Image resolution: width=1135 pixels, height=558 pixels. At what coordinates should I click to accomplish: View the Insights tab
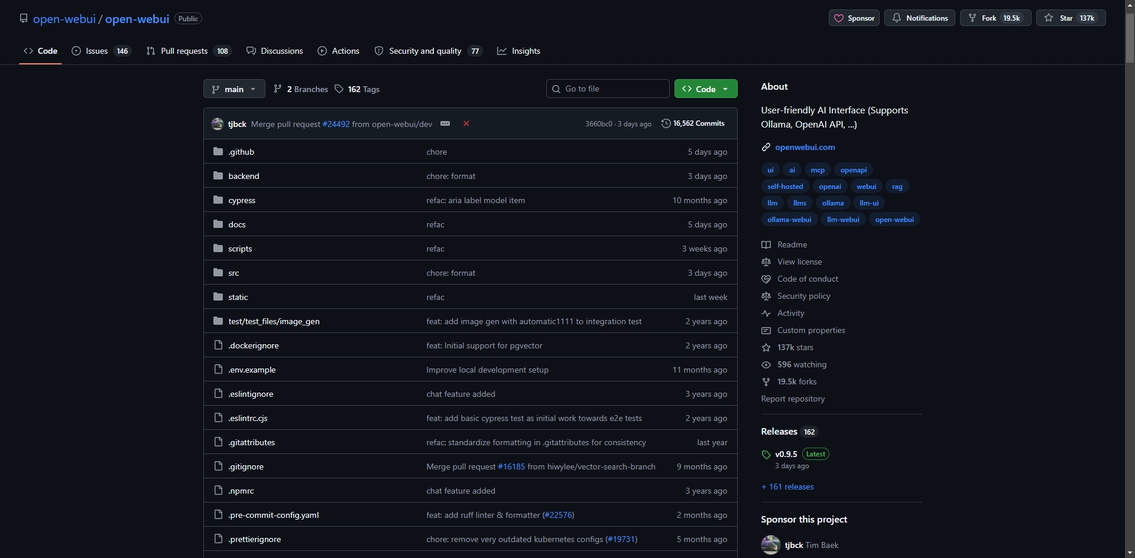pyautogui.click(x=519, y=51)
